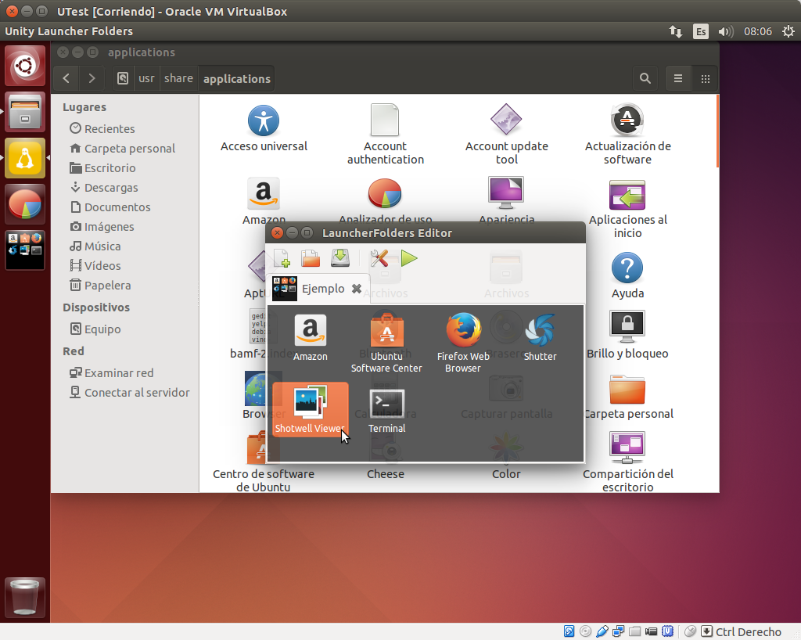
Task: Open search in the file manager
Action: (645, 79)
